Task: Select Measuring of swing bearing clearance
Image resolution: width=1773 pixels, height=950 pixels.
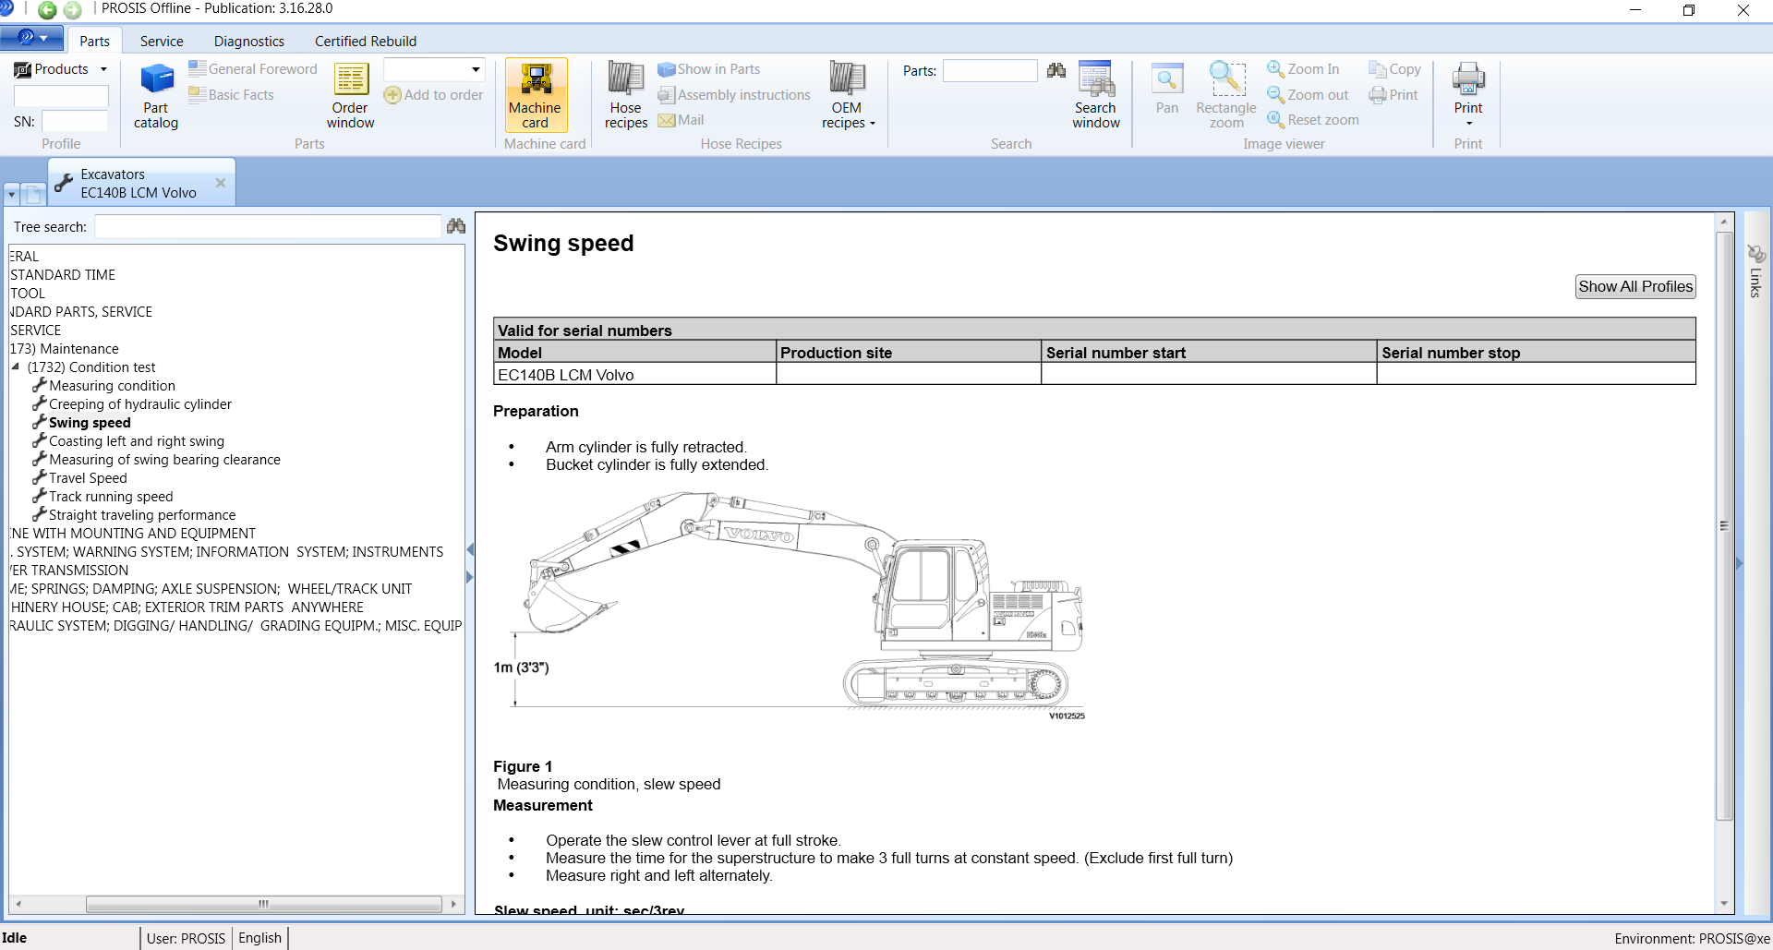Action: 164,459
